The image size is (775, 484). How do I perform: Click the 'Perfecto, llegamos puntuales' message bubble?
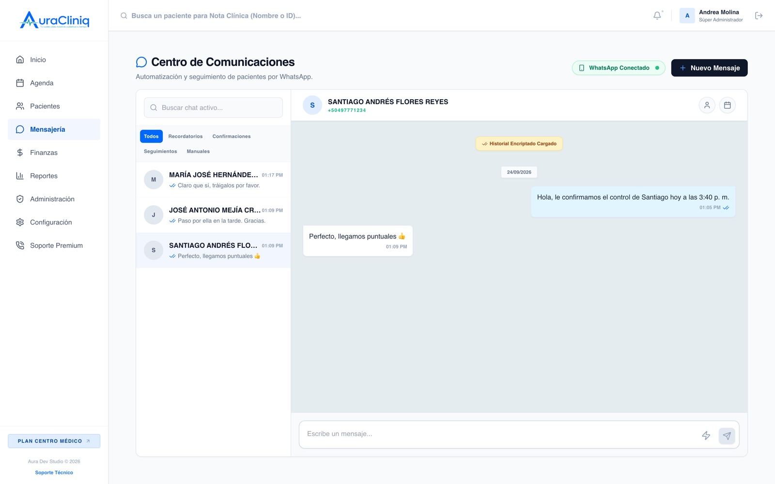(x=358, y=241)
